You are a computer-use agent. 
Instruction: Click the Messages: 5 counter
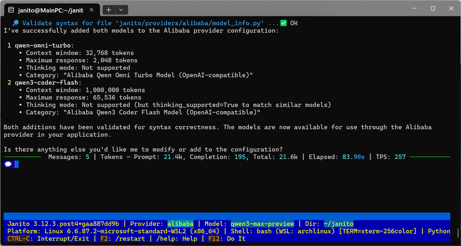click(x=69, y=157)
